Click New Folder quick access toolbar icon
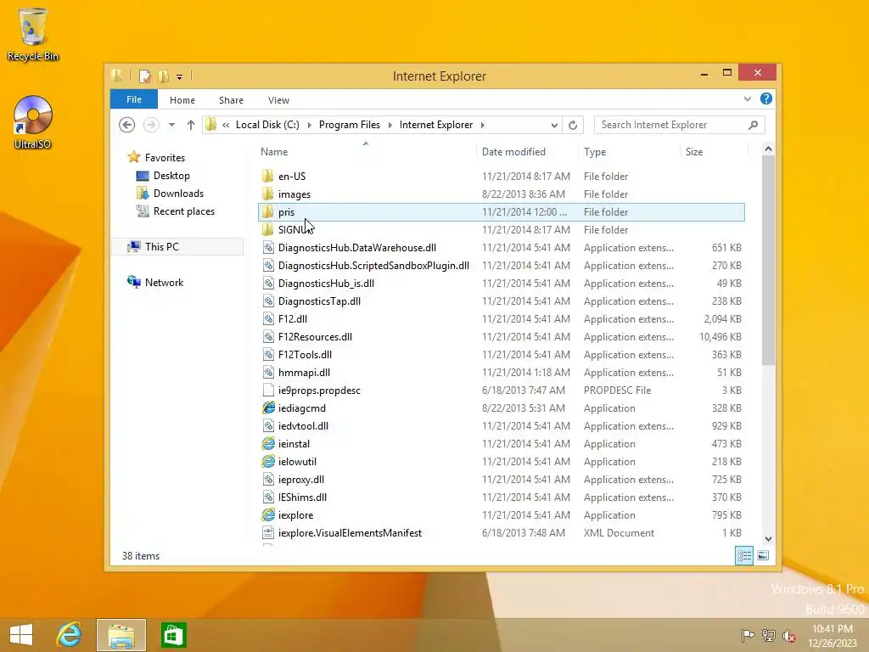 [x=164, y=76]
